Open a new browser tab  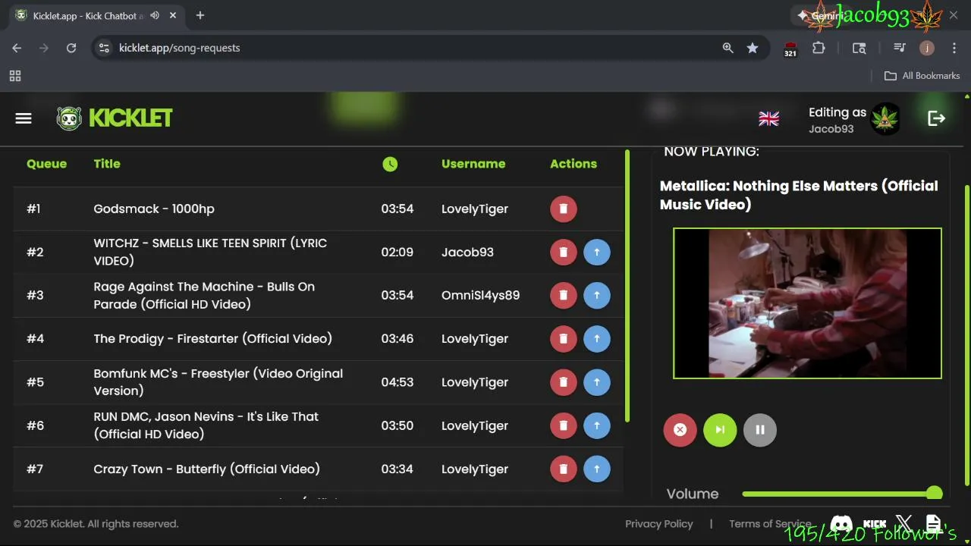coord(200,15)
